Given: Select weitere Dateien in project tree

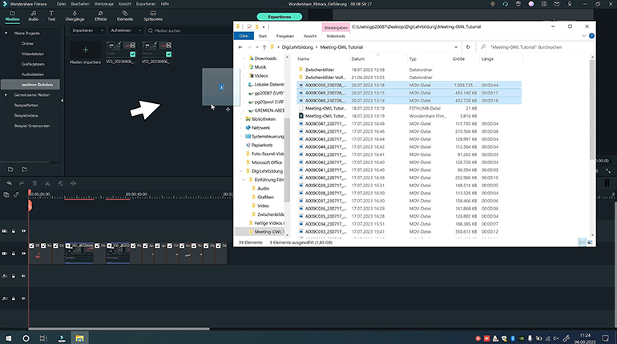Looking at the screenshot, I should point(30,85).
